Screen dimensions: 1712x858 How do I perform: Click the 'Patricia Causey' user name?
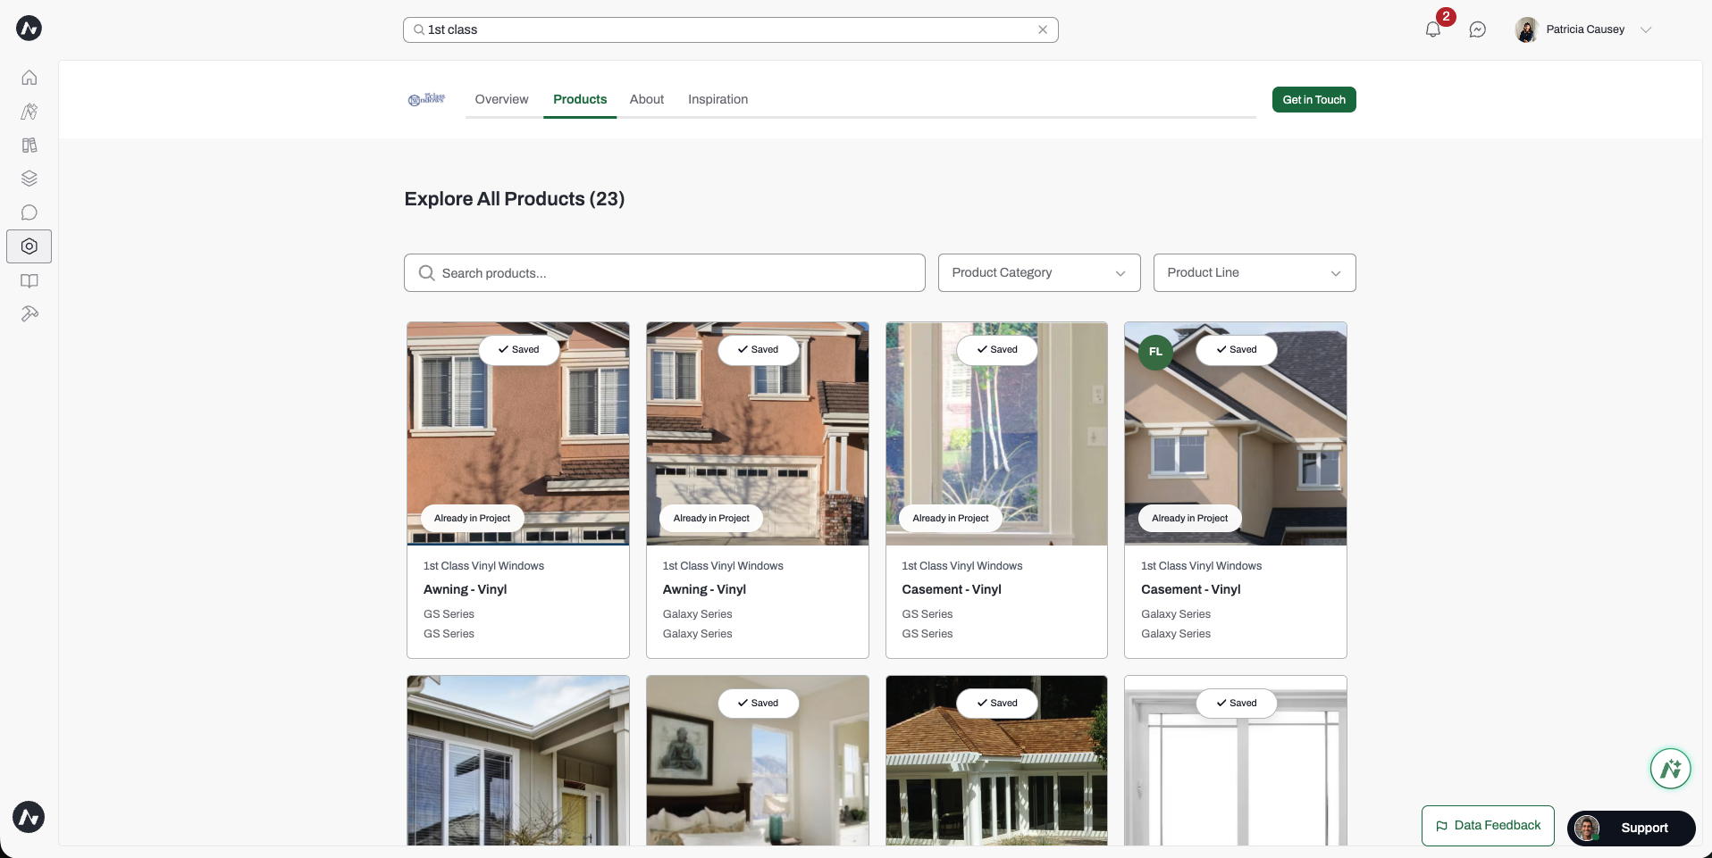(1585, 29)
